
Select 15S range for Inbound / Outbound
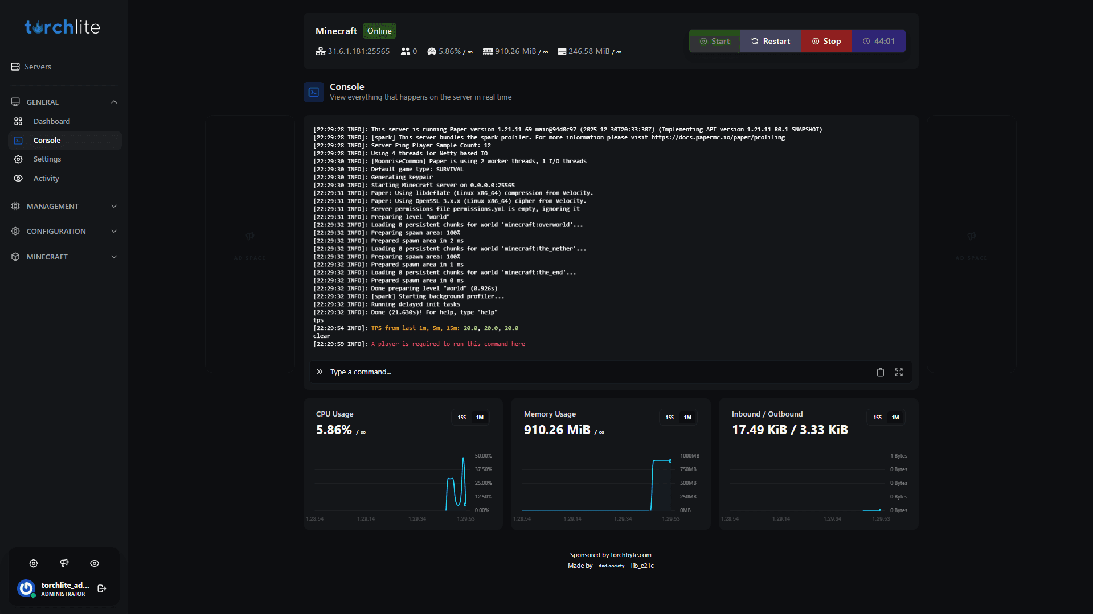878,418
